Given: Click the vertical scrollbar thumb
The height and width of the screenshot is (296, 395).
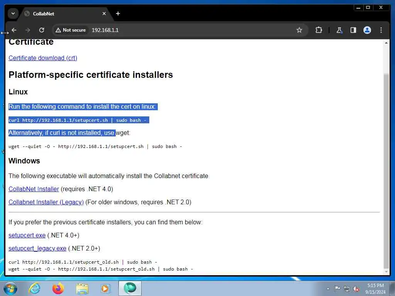Looking at the screenshot, I should (386, 171).
